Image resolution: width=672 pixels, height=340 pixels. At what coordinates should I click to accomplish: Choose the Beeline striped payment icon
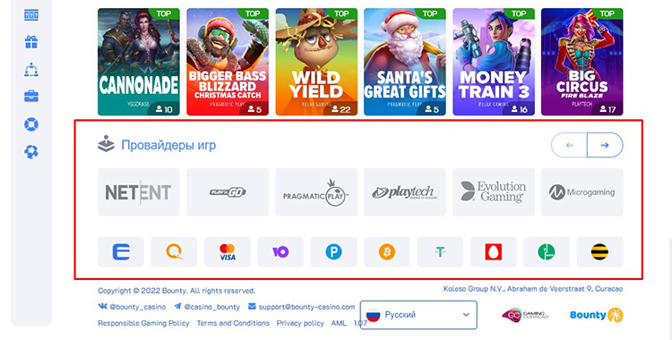tap(600, 252)
